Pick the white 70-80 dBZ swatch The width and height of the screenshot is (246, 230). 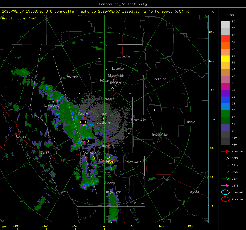click(225, 25)
